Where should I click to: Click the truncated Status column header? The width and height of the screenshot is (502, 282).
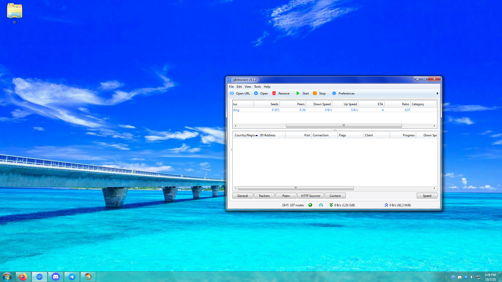243,104
